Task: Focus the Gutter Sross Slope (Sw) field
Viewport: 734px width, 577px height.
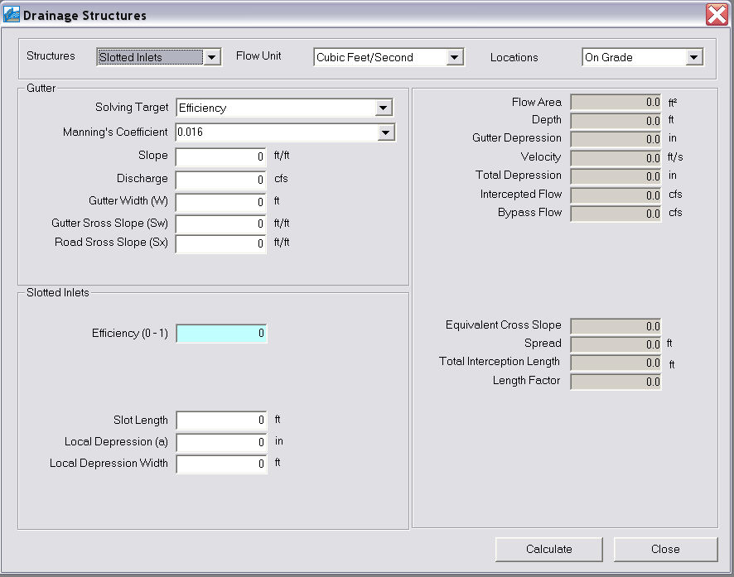Action: 221,224
